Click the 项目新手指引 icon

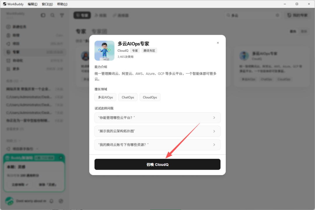click(8, 149)
